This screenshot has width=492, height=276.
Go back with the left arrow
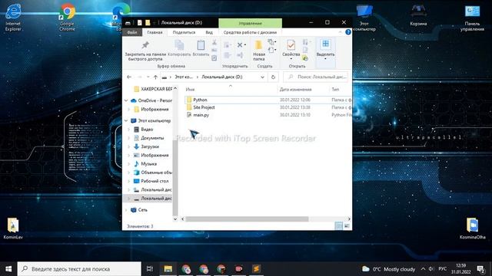(x=129, y=77)
